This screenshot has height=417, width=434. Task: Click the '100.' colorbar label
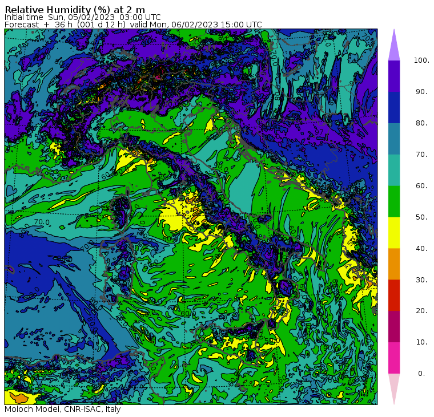tap(421, 60)
